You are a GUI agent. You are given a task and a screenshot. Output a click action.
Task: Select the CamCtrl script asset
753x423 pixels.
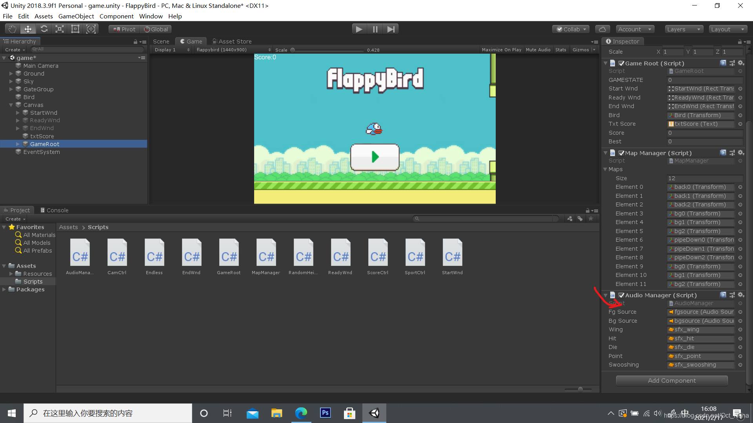pos(117,257)
